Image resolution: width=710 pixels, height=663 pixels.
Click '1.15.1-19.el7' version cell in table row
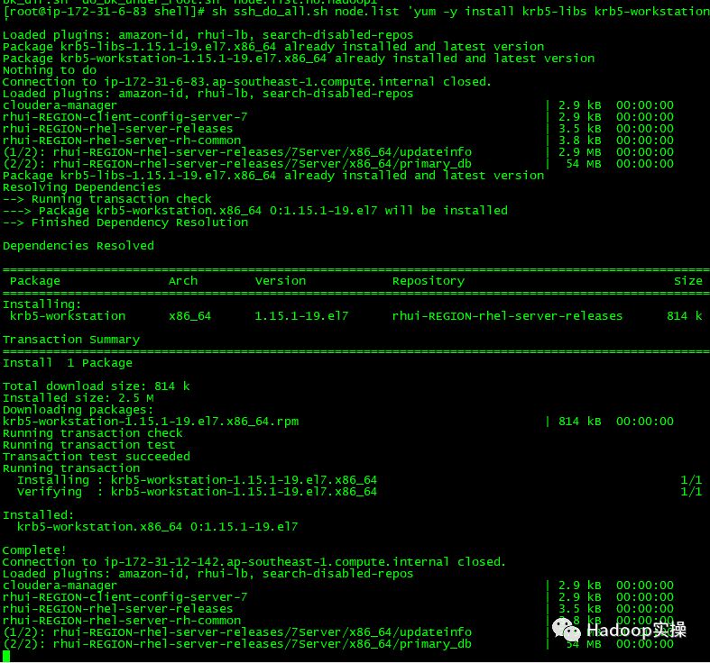(x=301, y=316)
